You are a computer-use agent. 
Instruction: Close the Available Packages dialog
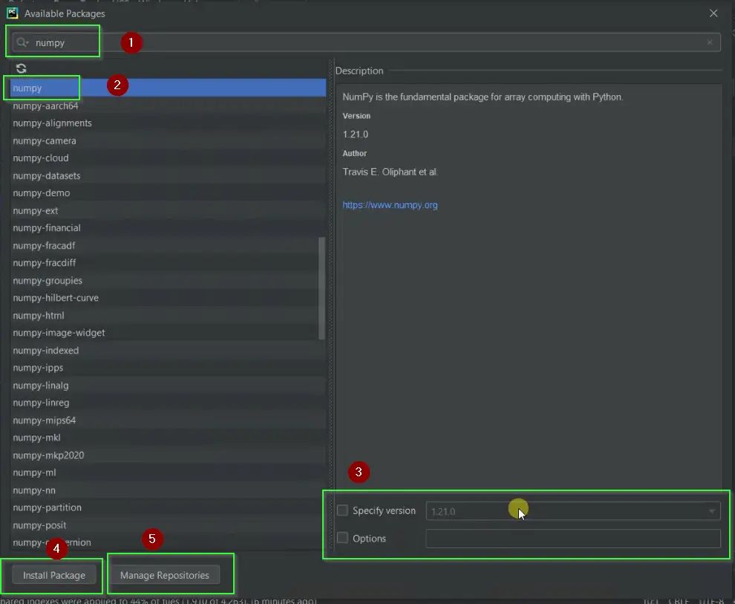(713, 13)
